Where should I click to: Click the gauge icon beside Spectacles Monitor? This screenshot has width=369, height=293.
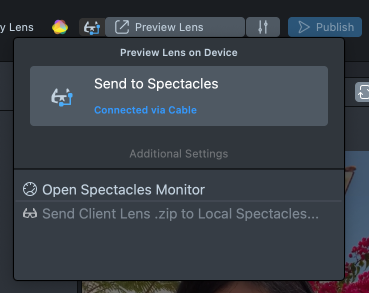(30, 189)
